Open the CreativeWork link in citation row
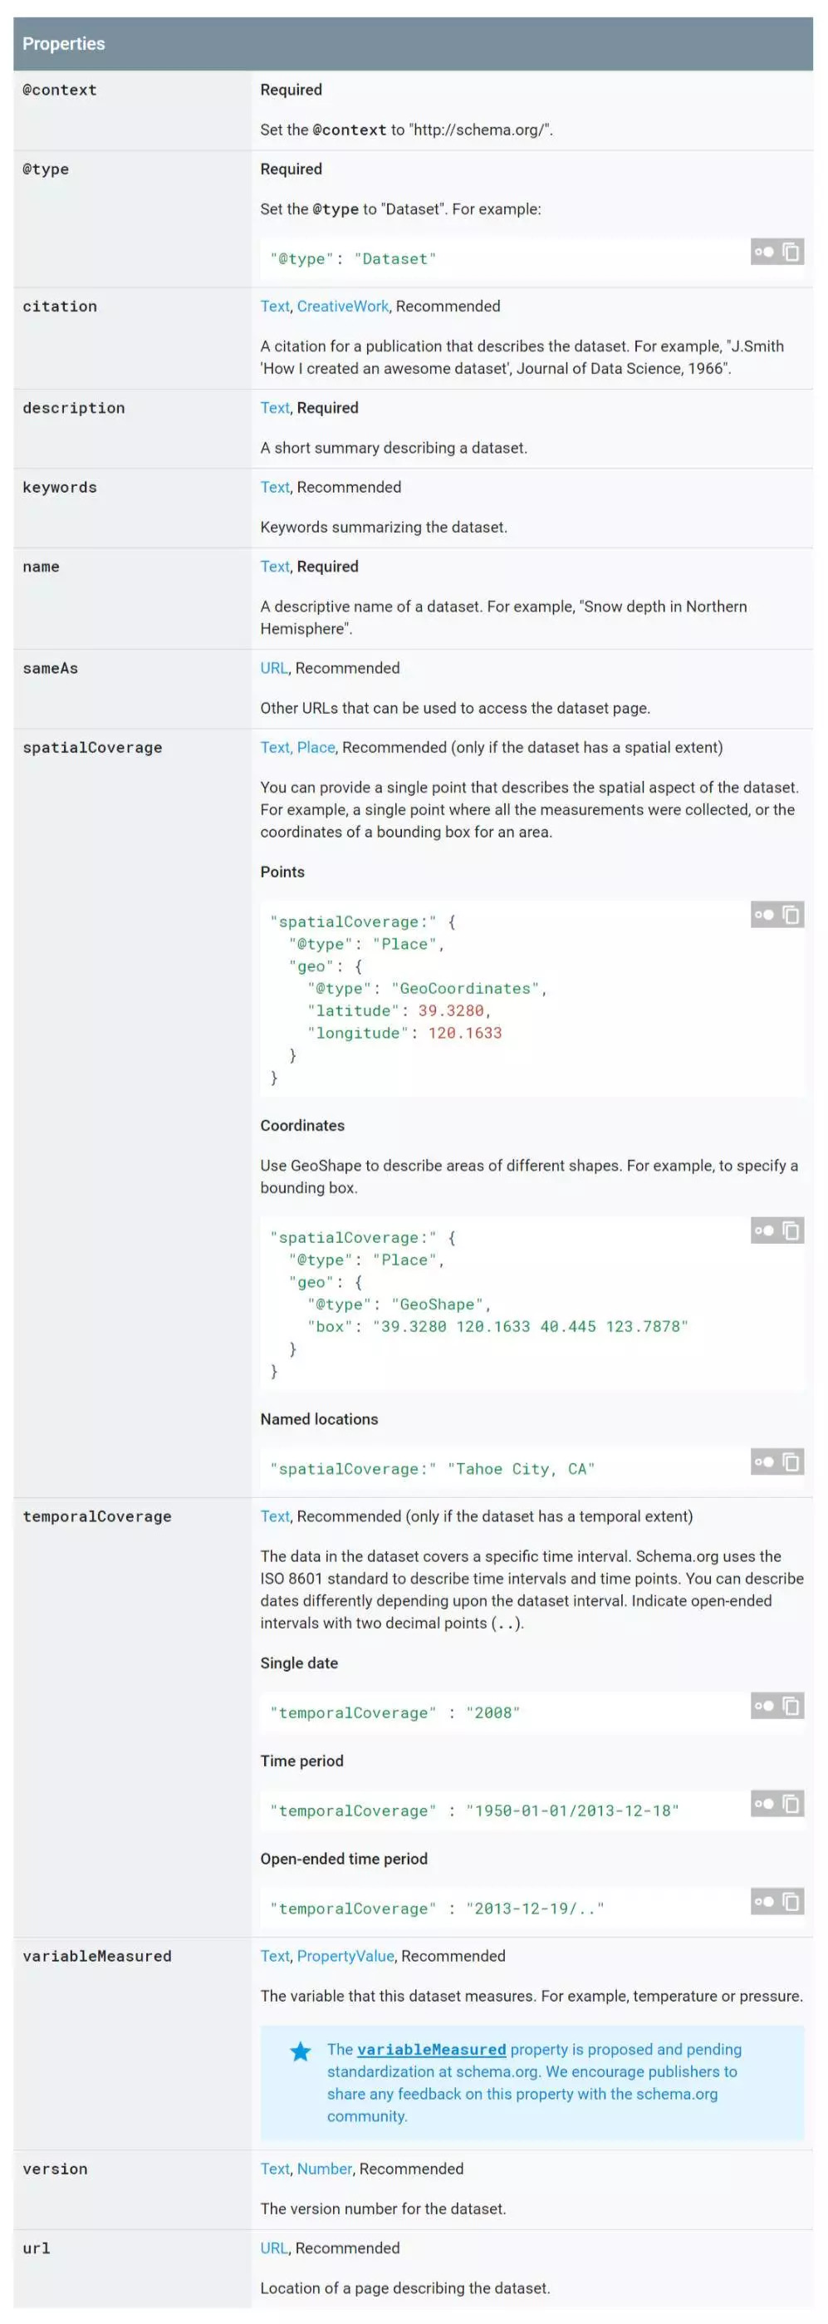The height and width of the screenshot is (2324, 828). click(x=343, y=306)
